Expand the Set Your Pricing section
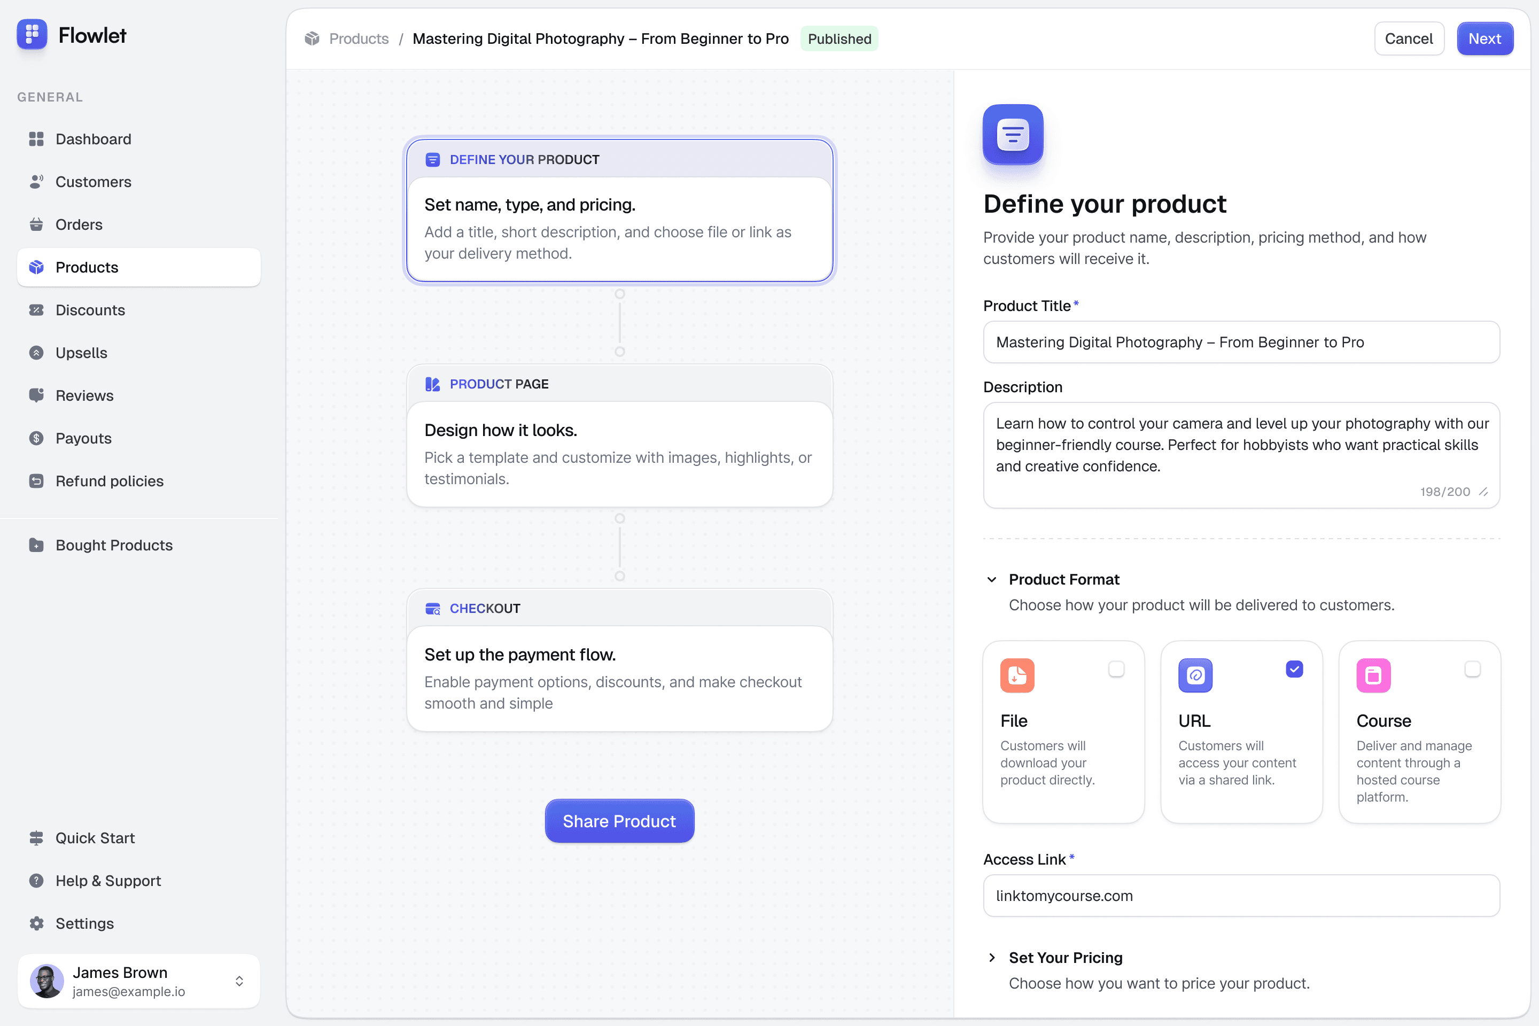This screenshot has height=1026, width=1539. coord(992,958)
